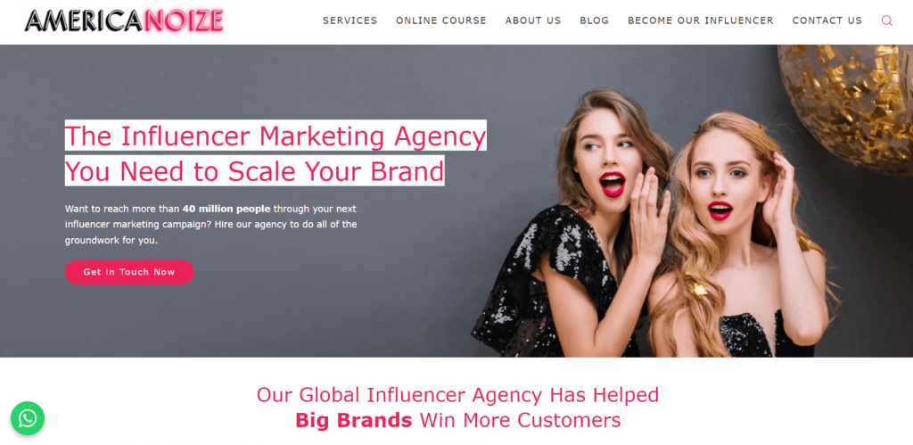913x445 pixels.
Task: Click headline line 'You Need to Scale Your Brand'
Action: tap(254, 170)
